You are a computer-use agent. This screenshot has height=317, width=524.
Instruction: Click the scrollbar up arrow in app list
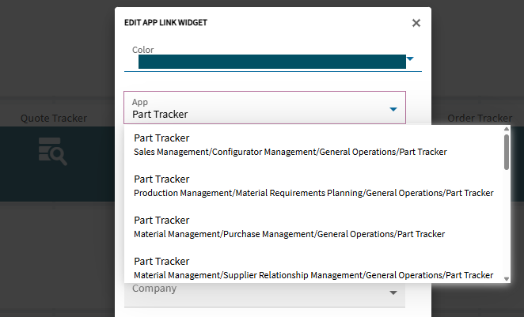pyautogui.click(x=507, y=130)
